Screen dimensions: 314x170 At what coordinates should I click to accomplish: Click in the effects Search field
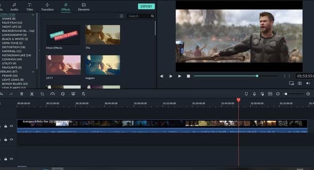[139, 16]
